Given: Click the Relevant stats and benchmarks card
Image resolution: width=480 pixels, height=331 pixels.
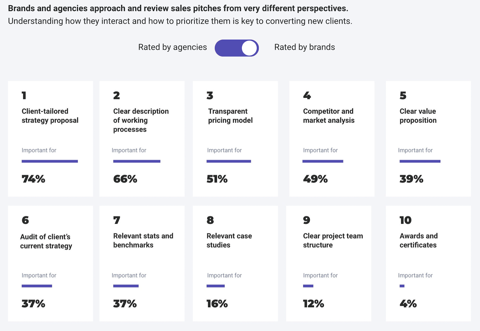Looking at the screenshot, I should click(142, 263).
